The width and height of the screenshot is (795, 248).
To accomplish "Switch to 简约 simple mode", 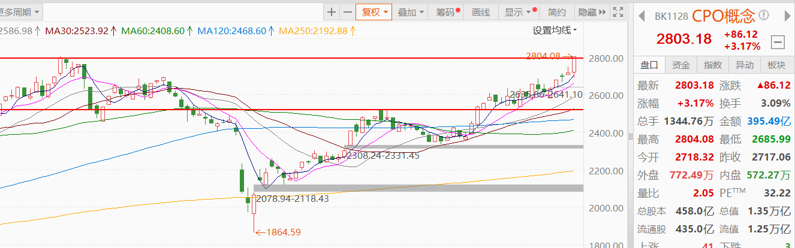I will 557,11.
